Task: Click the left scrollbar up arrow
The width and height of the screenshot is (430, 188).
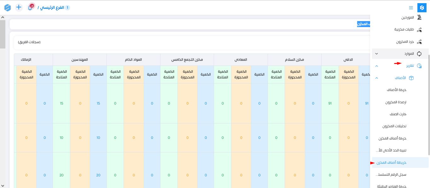Action: pos(3,18)
